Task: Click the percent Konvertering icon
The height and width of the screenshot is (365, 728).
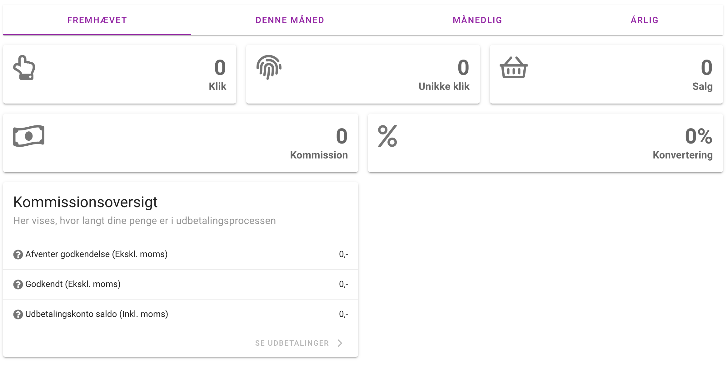Action: (x=387, y=136)
